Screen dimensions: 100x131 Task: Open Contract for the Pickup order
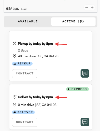pyautogui.click(x=25, y=73)
